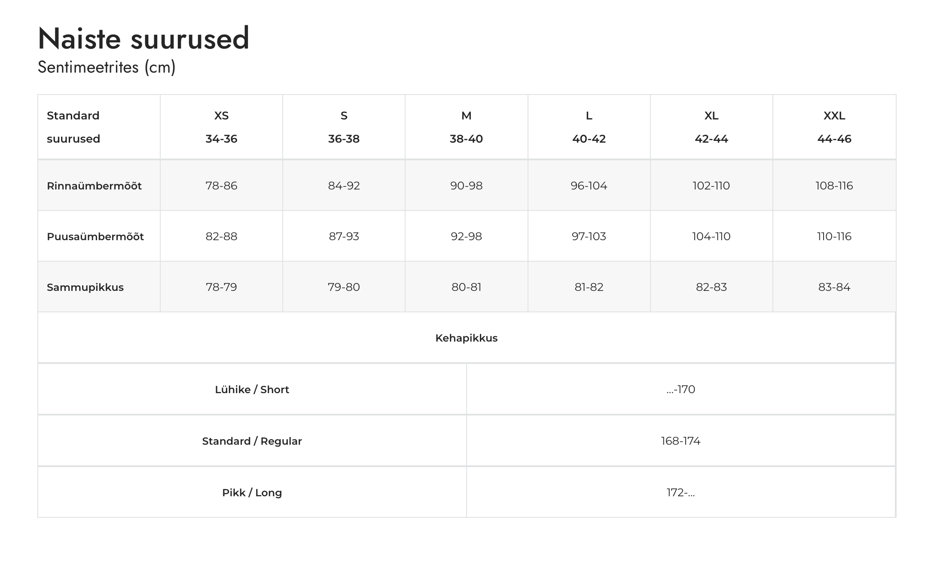Viewport: 934px width, 562px height.
Task: Click the Lühike / Short row label
Action: click(x=252, y=390)
